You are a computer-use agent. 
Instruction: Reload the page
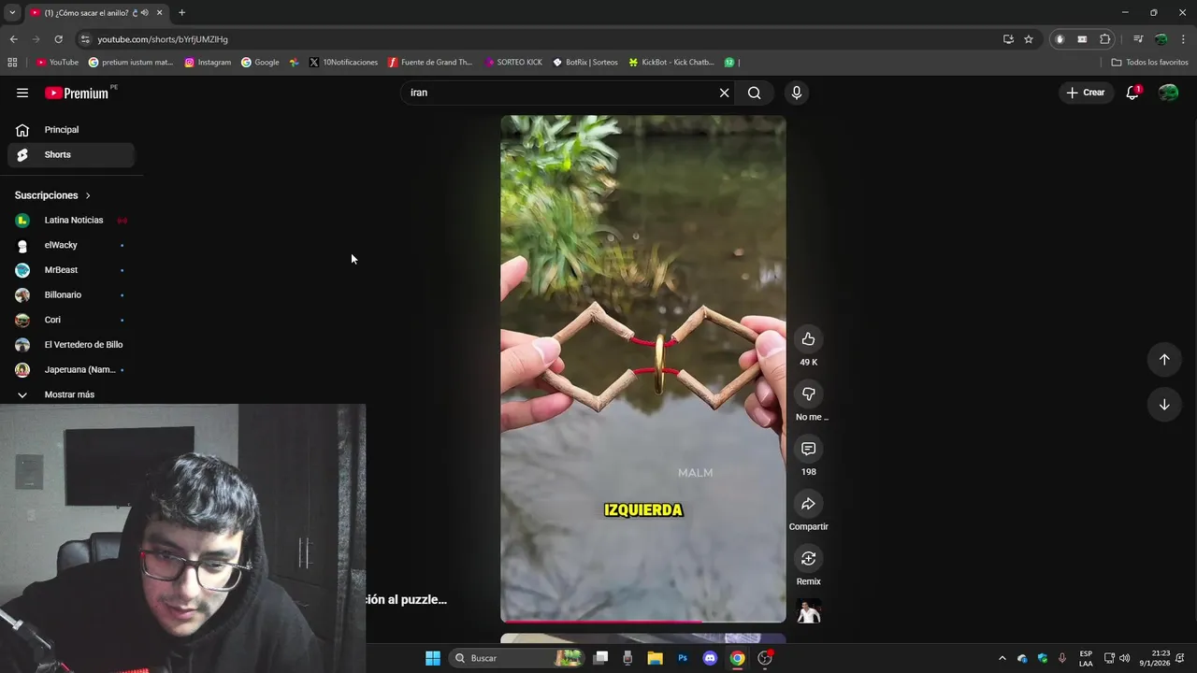58,39
